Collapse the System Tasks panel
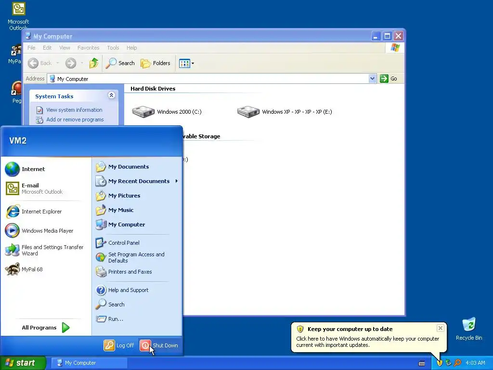493x370 pixels. (x=112, y=95)
